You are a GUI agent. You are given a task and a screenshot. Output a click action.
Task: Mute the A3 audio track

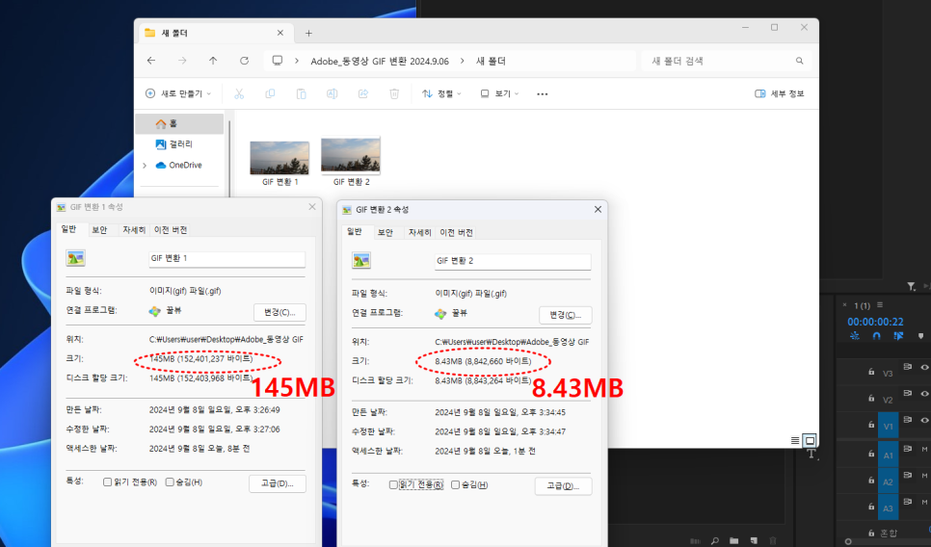point(924,502)
